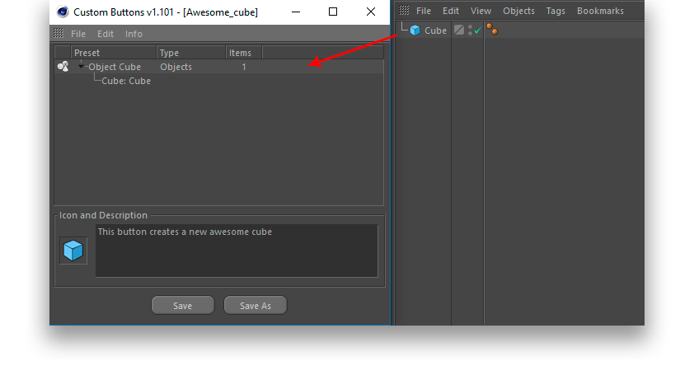Screen dimensions: 694x375
Task: Toggle the Cube layer square icon
Action: tap(459, 30)
